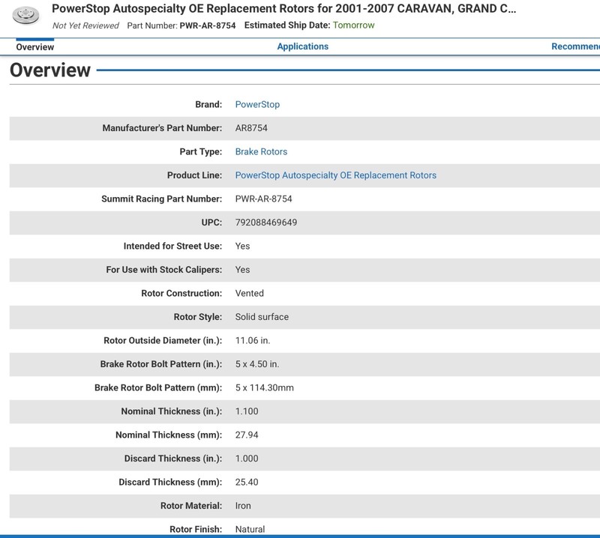
Task: Select manufacturer part number AR8754
Action: coord(251,127)
